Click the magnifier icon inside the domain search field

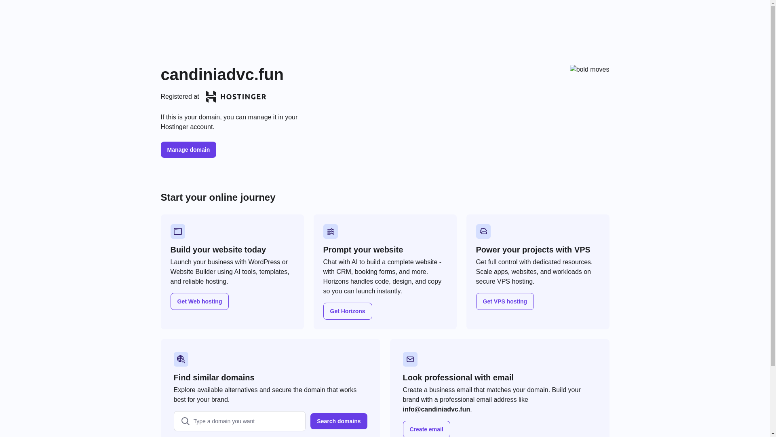[185, 421]
